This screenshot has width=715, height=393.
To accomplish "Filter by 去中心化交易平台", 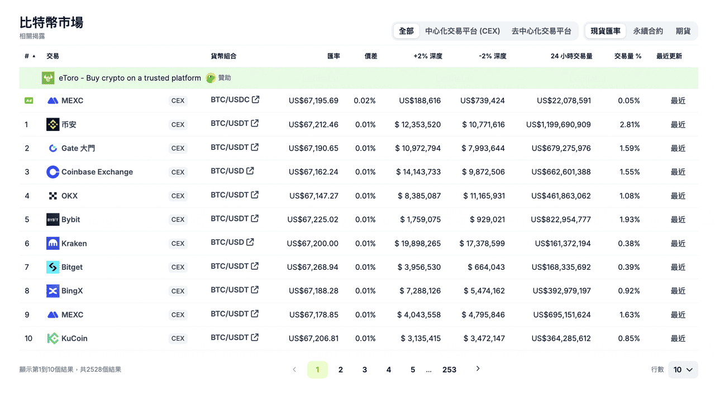I will tap(541, 31).
